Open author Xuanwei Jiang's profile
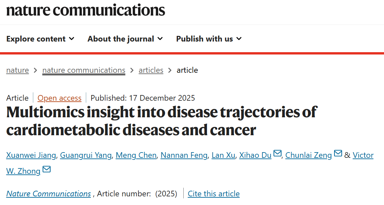Viewport: 384px width, 205px height. 31,155
